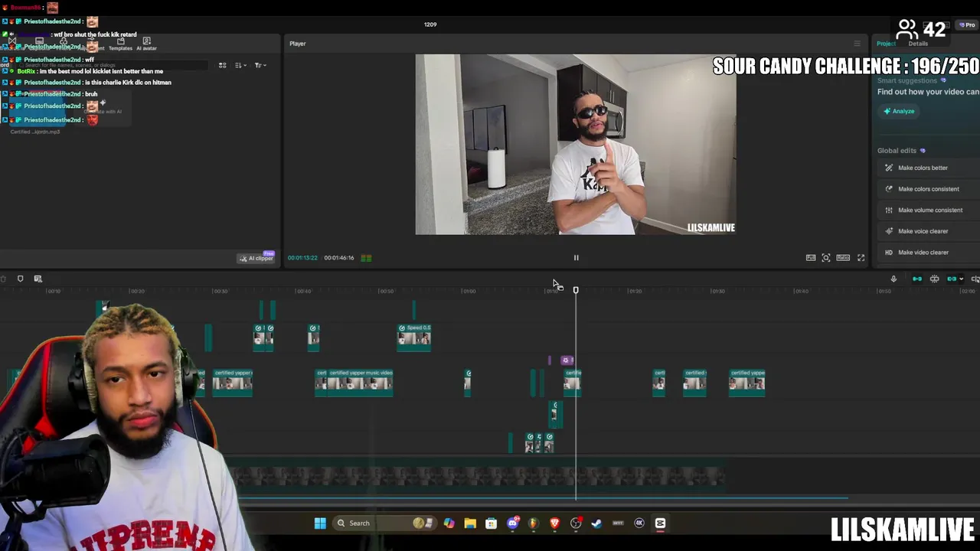980x551 pixels.
Task: Open the 4K downloader taskbar icon
Action: tap(639, 523)
